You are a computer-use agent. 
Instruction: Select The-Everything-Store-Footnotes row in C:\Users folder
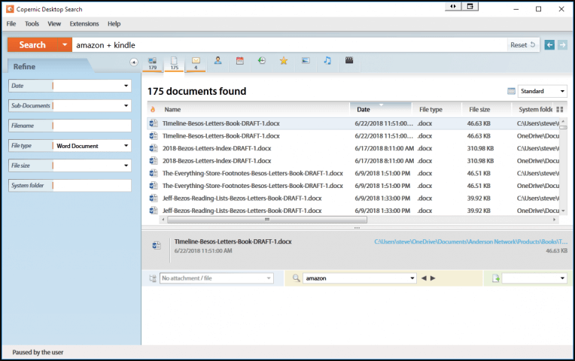[x=354, y=173]
